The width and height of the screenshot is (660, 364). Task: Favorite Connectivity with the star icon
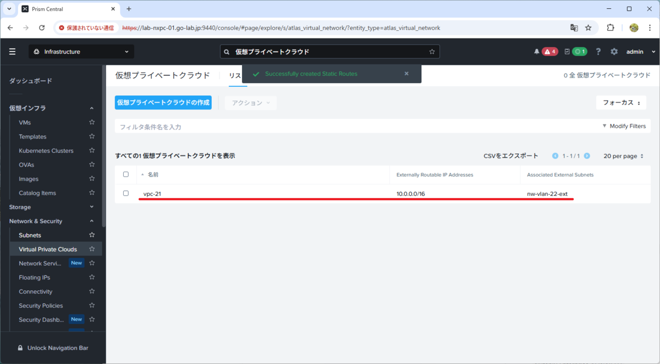point(92,291)
